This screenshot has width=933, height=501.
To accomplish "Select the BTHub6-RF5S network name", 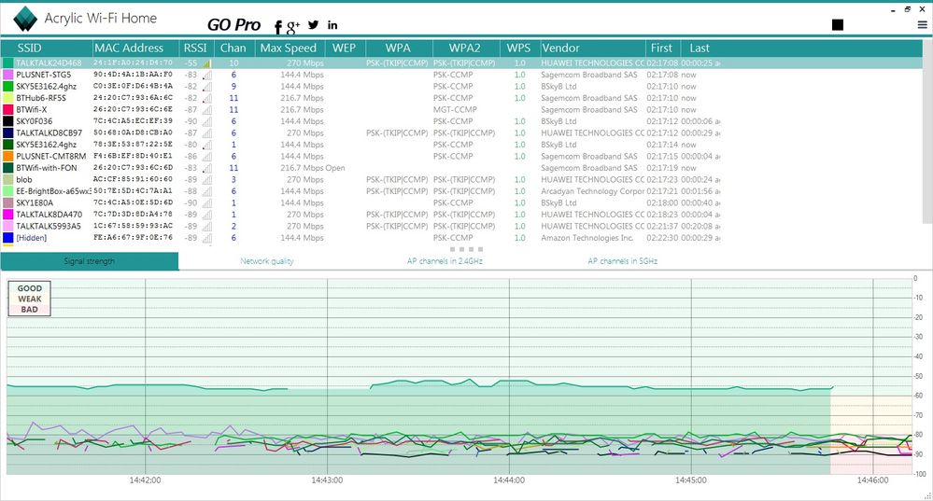I will pos(41,98).
